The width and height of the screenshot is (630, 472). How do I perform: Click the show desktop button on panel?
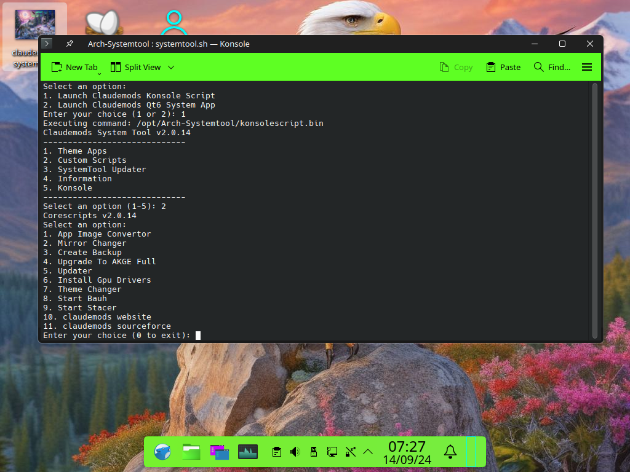(x=471, y=452)
